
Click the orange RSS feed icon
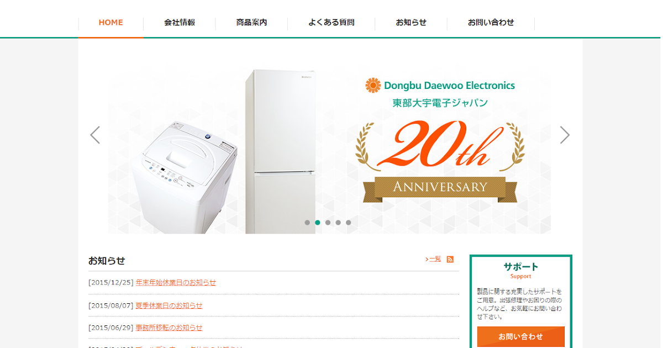[450, 260]
